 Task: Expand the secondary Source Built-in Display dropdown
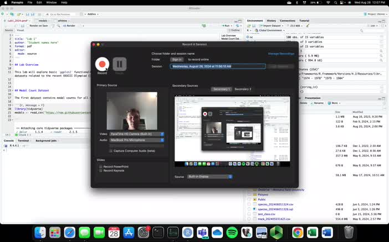(x=210, y=177)
